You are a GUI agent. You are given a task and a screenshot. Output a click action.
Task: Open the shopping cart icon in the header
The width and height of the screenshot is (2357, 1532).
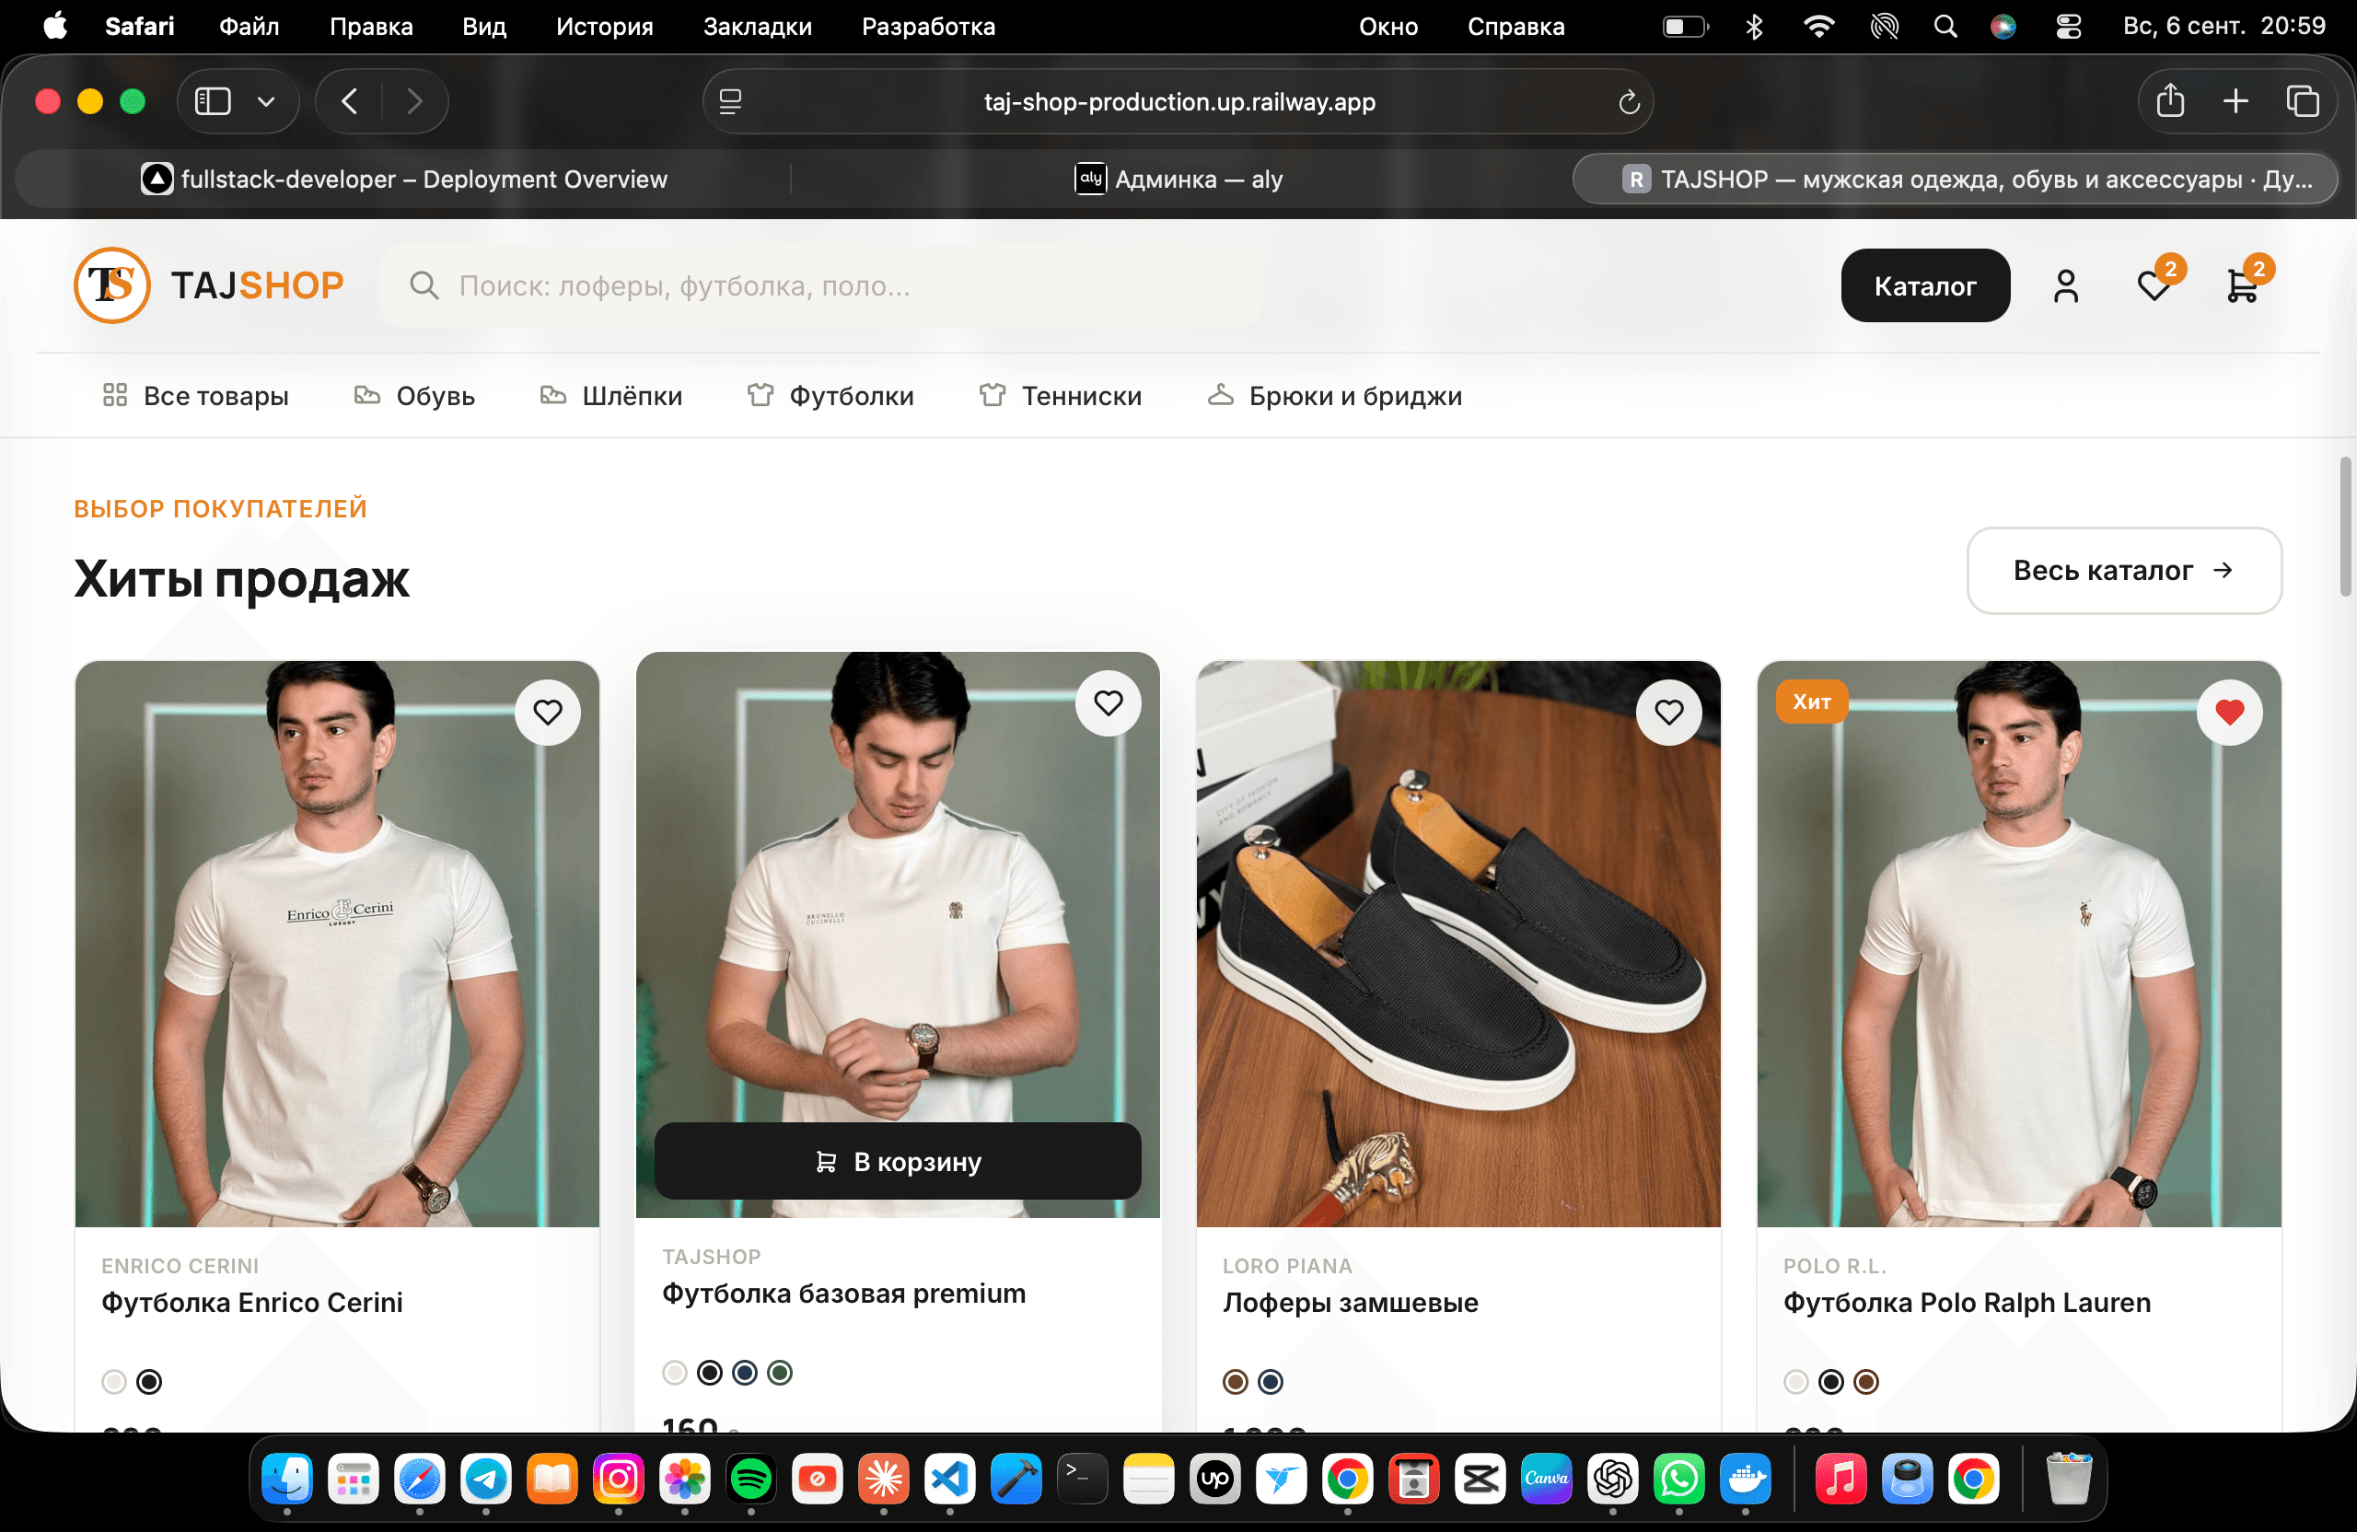click(x=2242, y=286)
